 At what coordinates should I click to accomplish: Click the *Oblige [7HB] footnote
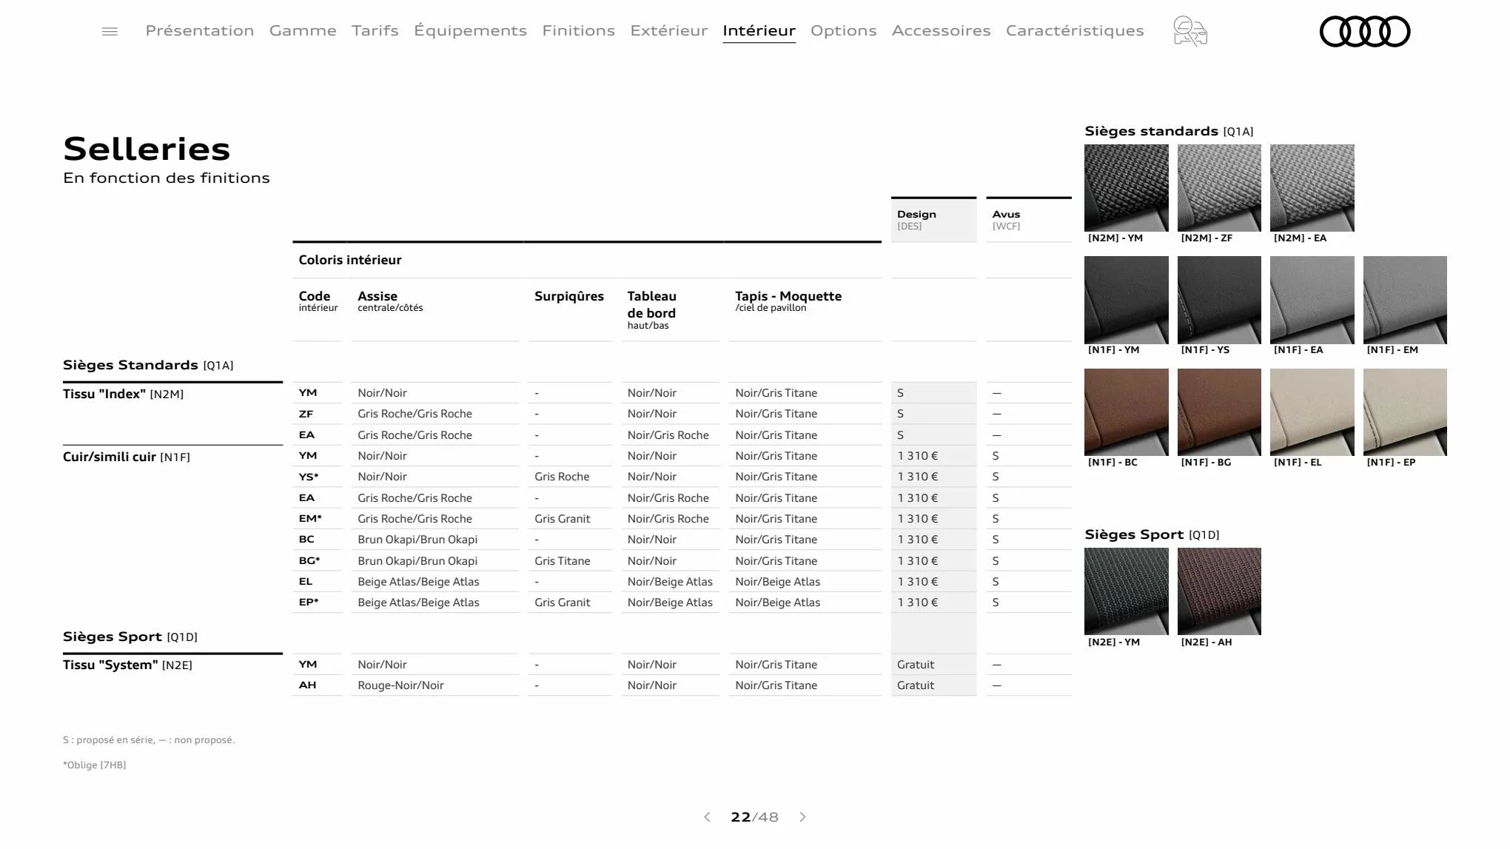95,765
